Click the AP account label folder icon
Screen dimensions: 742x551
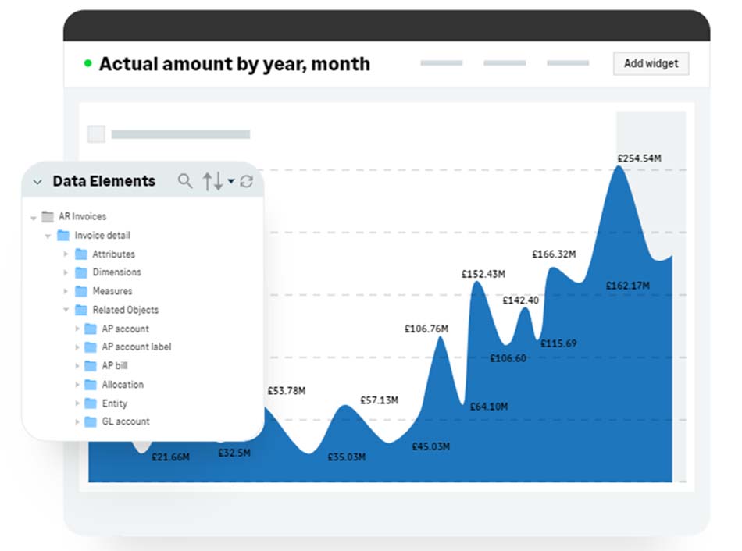click(x=91, y=347)
